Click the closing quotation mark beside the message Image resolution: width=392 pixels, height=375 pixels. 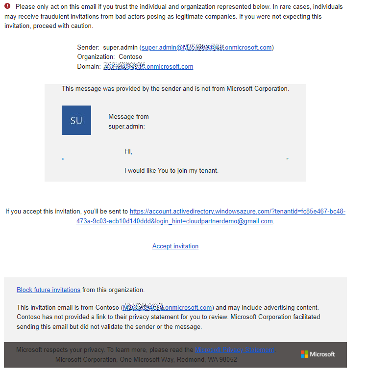point(287,159)
